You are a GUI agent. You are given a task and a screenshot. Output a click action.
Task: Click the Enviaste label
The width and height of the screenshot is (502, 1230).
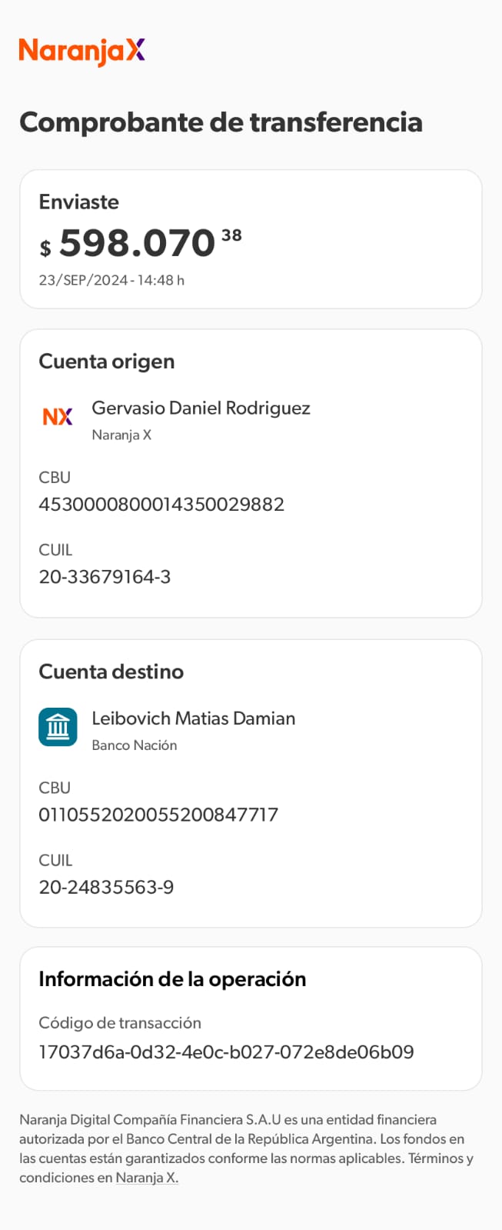click(x=79, y=202)
